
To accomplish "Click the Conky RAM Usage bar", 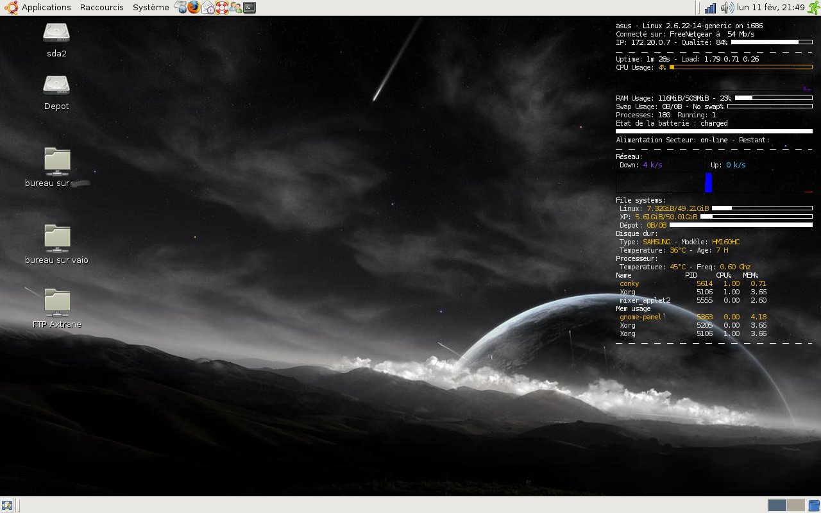I will pyautogui.click(x=774, y=98).
